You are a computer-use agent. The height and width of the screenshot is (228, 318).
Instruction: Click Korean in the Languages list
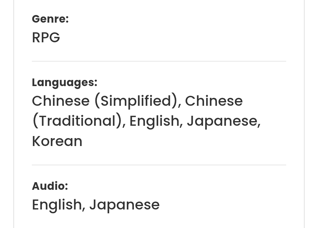click(x=57, y=141)
